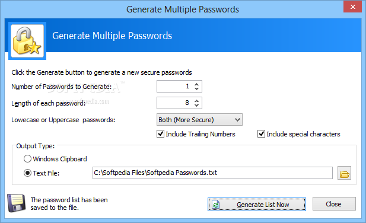This screenshot has width=366, height=223.
Task: Click inside the Number of Passwords field
Action: pyautogui.click(x=175, y=87)
